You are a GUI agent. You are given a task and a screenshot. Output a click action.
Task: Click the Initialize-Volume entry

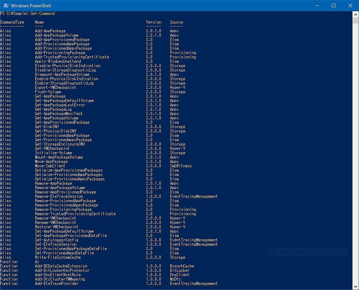54,153
